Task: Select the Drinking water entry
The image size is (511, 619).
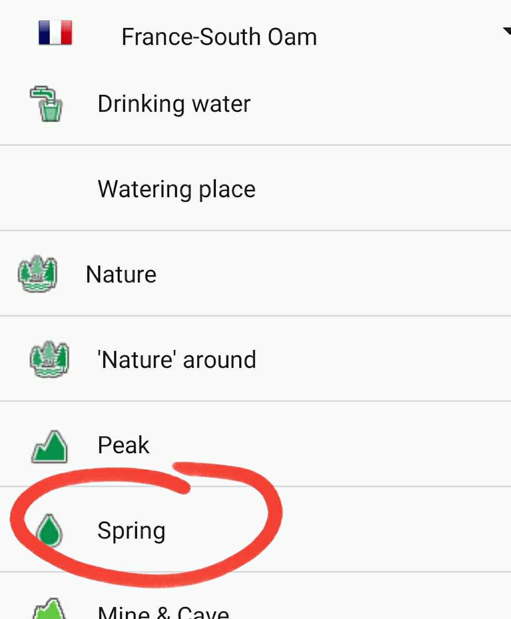Action: pyautogui.click(x=174, y=104)
